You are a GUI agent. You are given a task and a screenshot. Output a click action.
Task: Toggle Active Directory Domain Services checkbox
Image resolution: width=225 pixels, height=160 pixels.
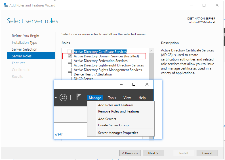70,56
